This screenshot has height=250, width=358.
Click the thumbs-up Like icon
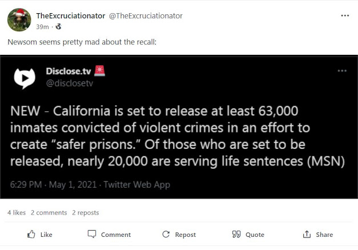[x=31, y=235]
